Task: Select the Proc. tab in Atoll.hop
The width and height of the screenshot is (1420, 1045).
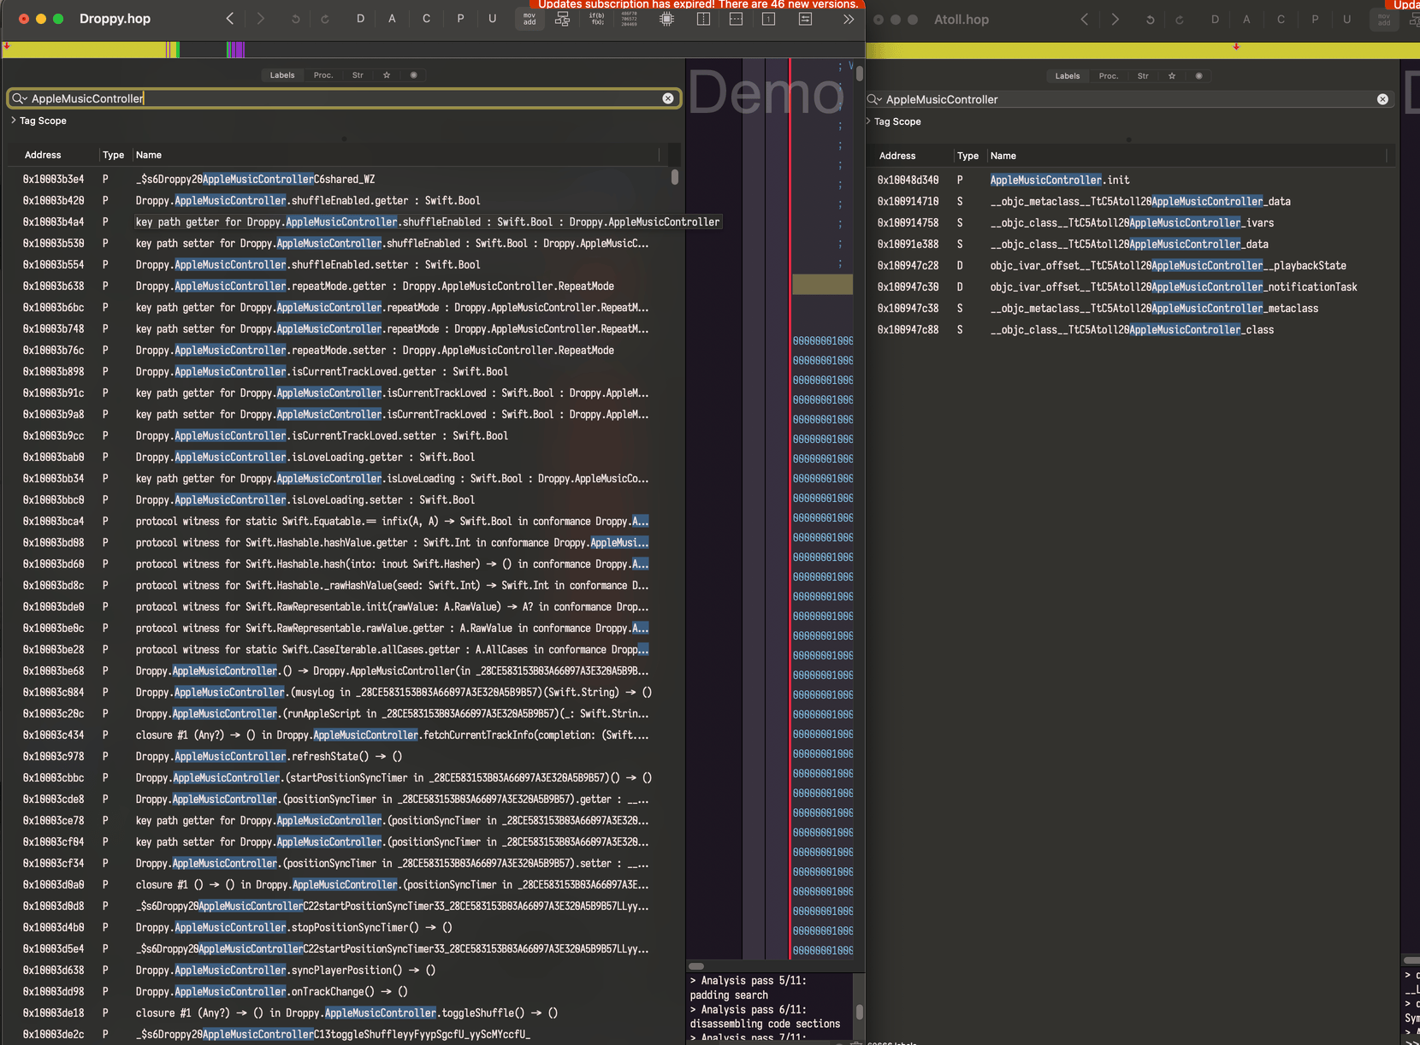Action: point(1109,76)
